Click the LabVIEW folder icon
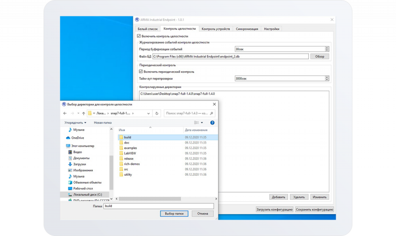Image resolution: width=396 pixels, height=236 pixels. pyautogui.click(x=120, y=153)
